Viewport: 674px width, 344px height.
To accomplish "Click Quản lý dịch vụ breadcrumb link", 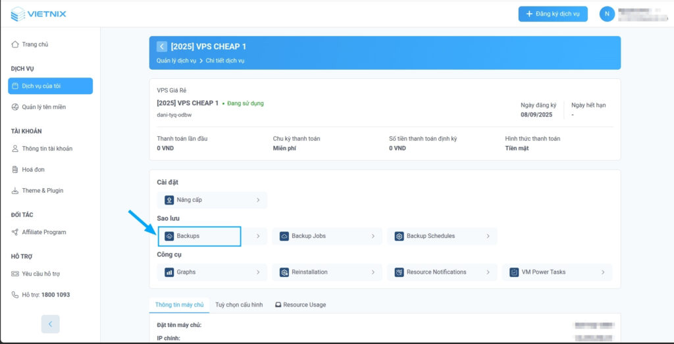I will 176,61.
